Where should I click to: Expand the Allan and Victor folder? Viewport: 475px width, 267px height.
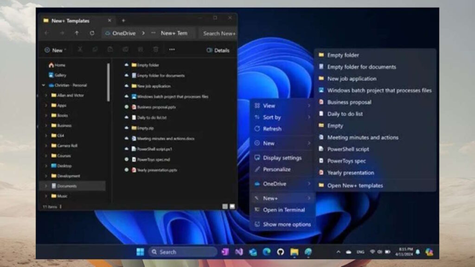point(46,95)
